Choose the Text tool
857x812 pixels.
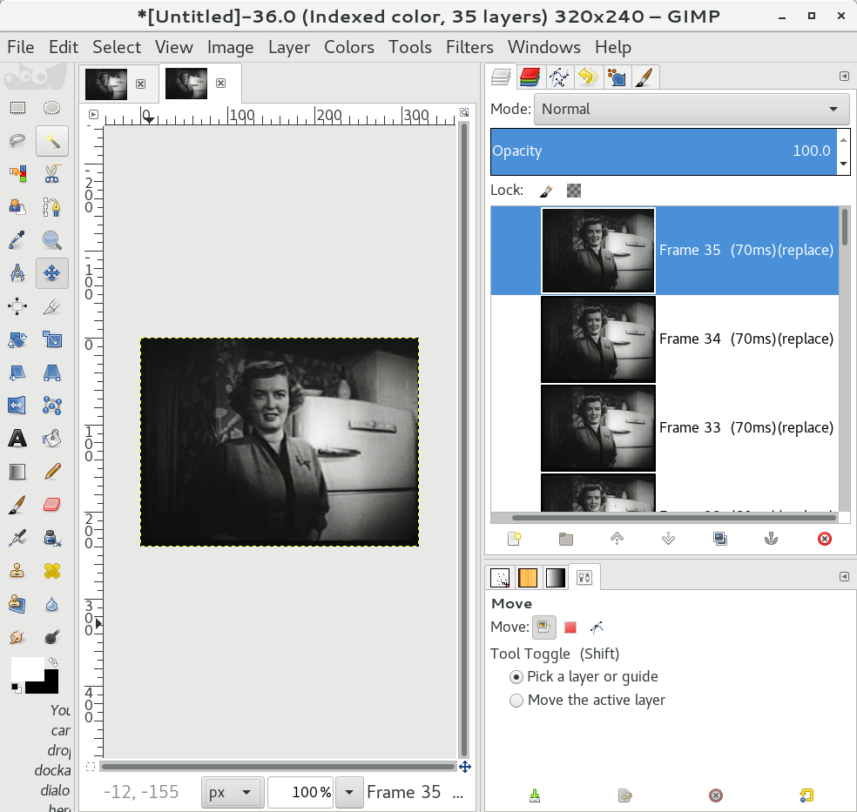coord(17,438)
